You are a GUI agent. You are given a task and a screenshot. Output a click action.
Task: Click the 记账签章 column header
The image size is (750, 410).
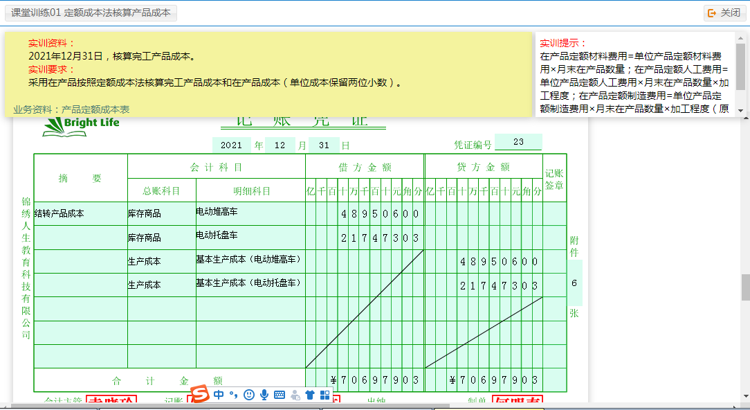554,179
